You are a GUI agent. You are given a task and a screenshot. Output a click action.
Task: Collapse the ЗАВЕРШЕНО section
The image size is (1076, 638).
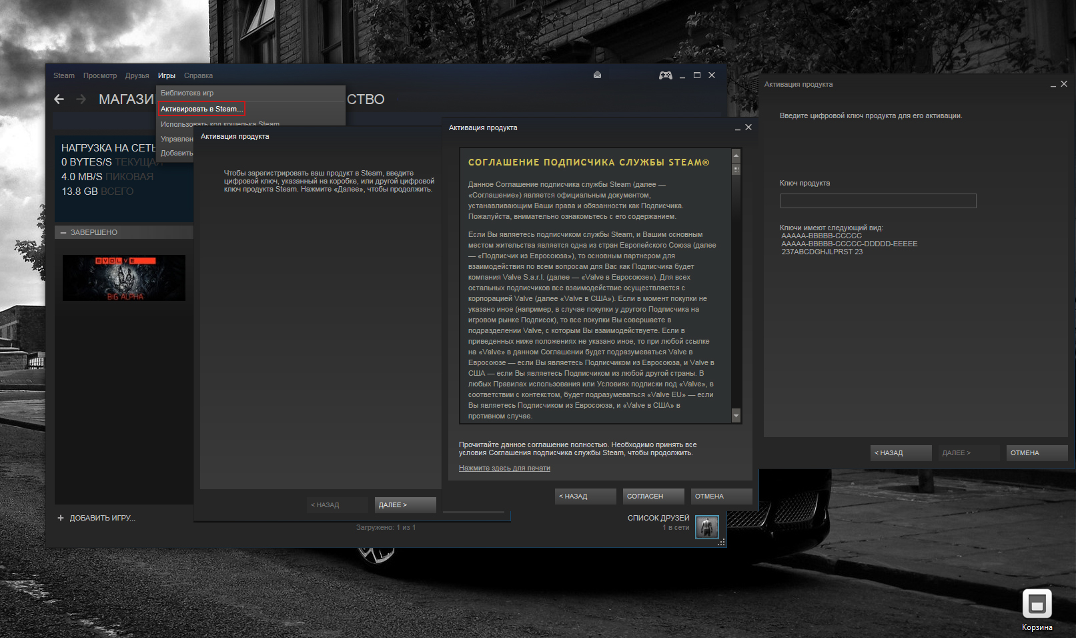coord(63,232)
